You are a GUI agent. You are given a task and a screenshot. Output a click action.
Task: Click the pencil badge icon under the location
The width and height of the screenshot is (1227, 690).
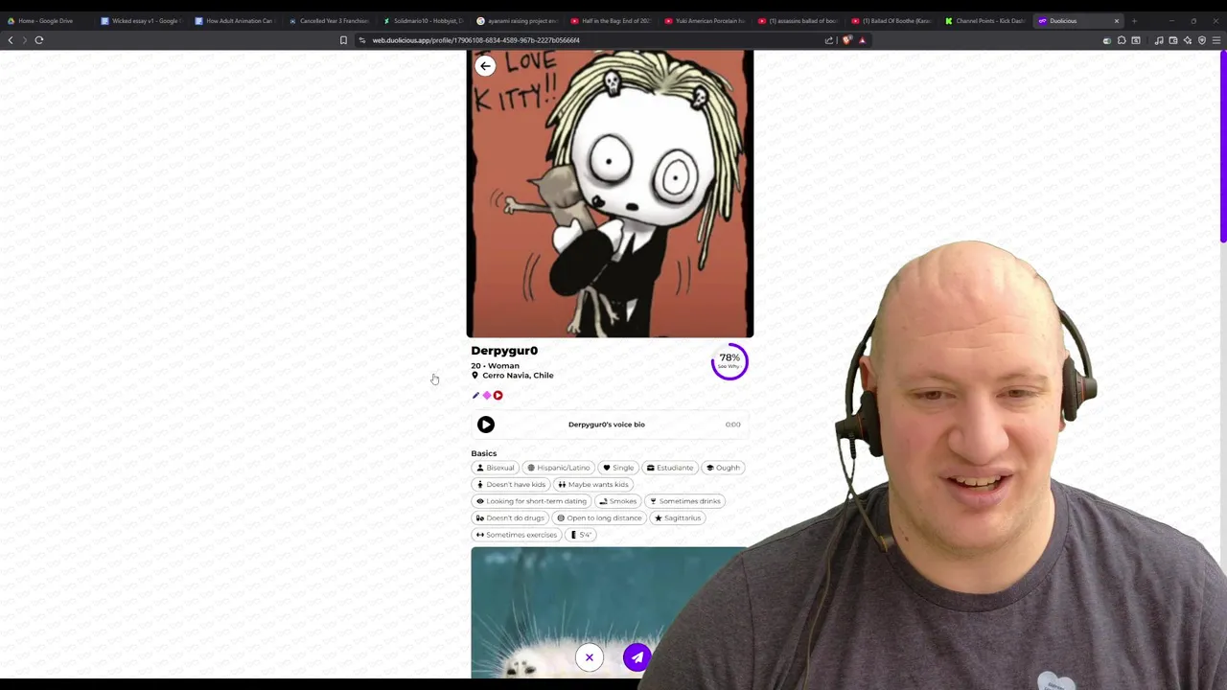coord(475,395)
